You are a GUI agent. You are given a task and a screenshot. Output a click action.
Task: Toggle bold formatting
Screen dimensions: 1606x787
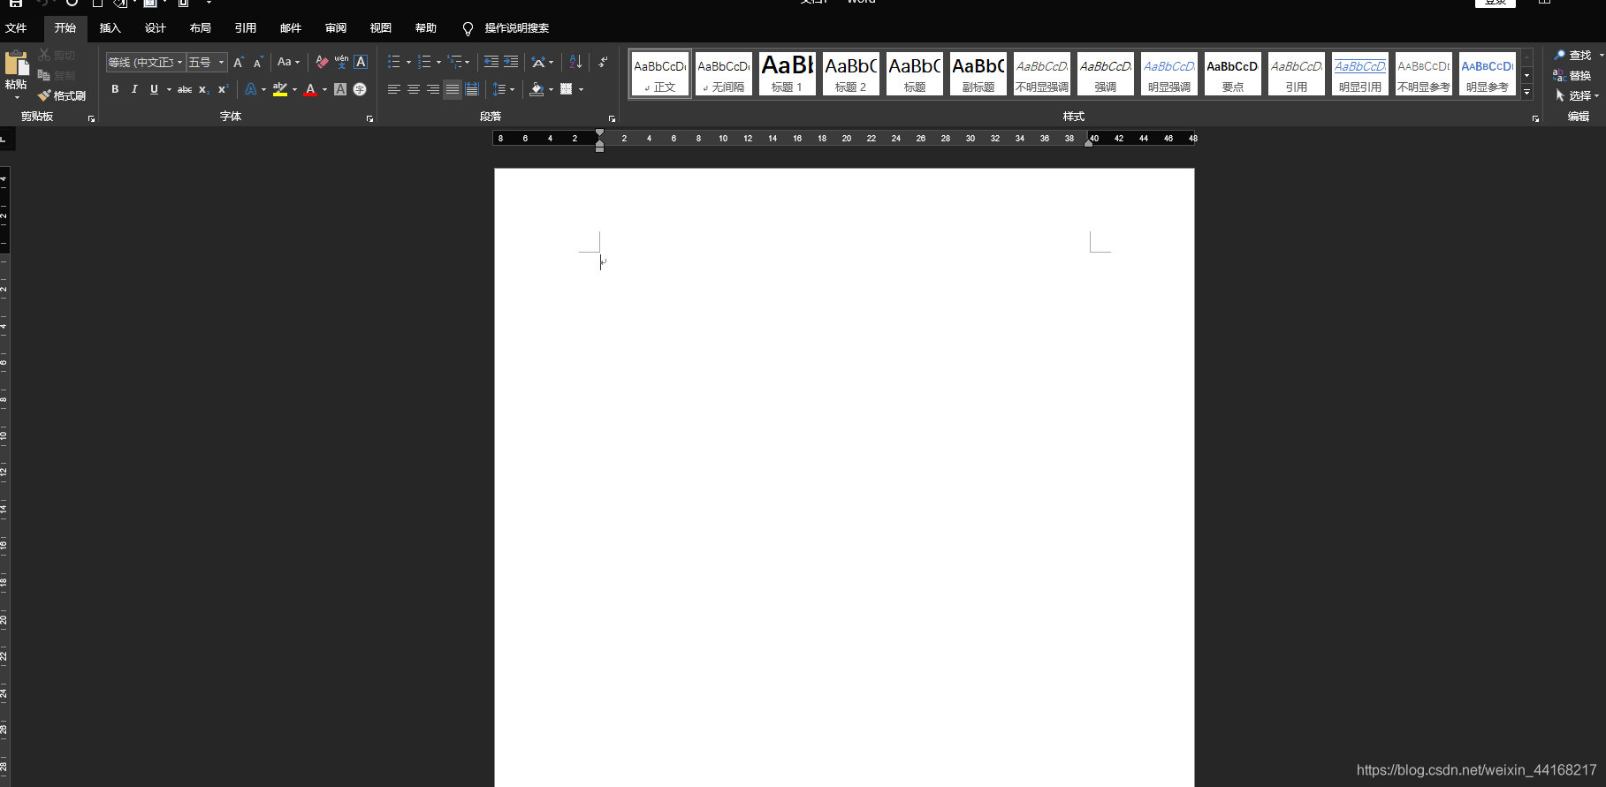click(x=115, y=89)
